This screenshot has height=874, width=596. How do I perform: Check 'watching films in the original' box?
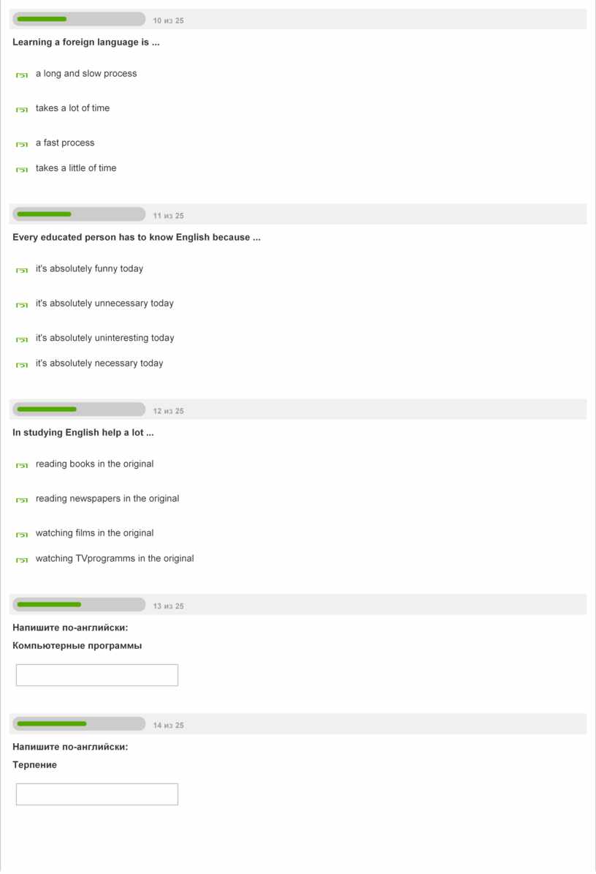click(22, 535)
